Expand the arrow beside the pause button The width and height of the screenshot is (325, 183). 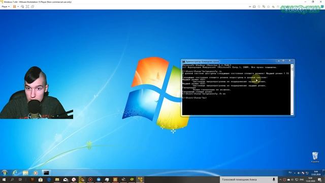tap(18, 7)
